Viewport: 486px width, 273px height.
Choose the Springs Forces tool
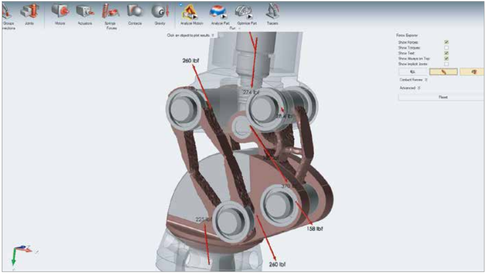pos(111,11)
